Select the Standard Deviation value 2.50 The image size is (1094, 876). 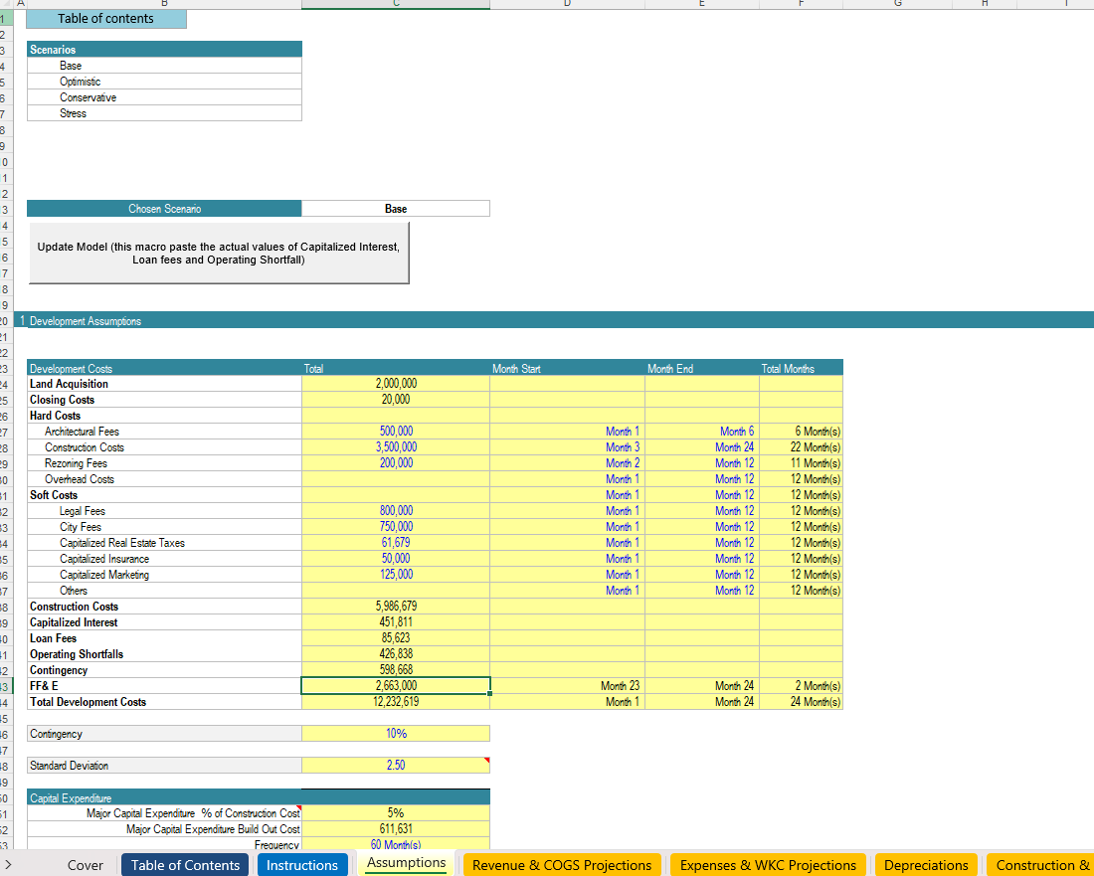pos(395,766)
